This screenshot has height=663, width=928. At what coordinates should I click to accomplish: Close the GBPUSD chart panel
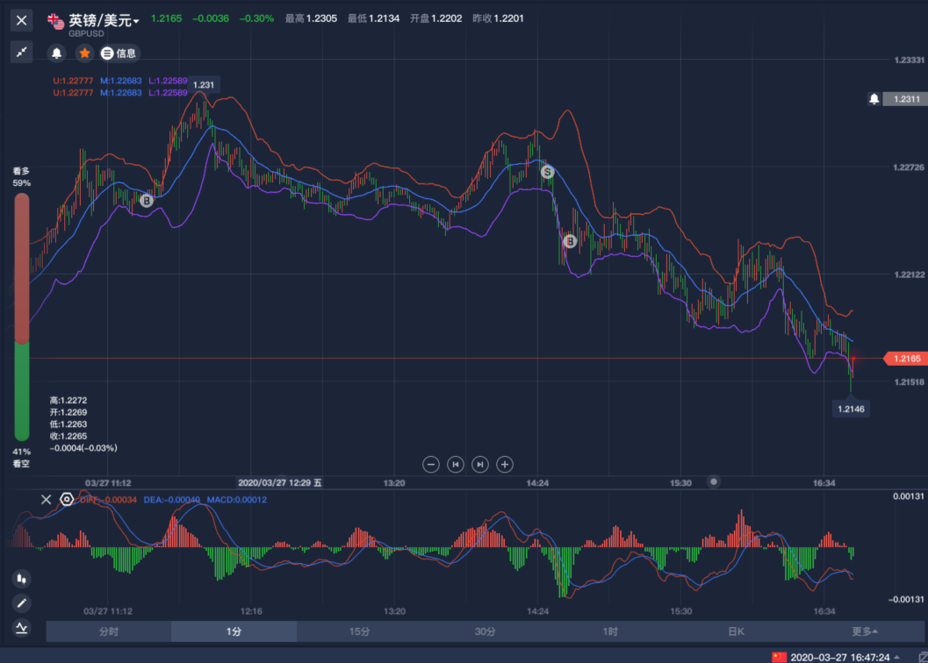(22, 20)
